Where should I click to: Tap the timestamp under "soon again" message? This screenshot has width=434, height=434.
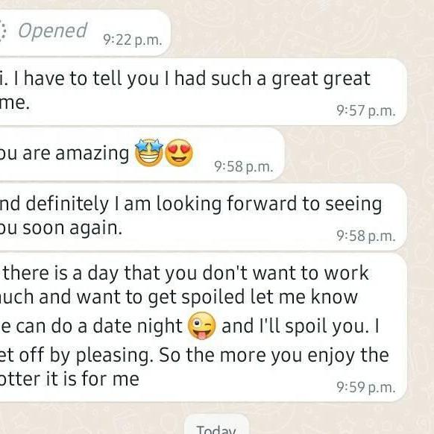tap(366, 236)
